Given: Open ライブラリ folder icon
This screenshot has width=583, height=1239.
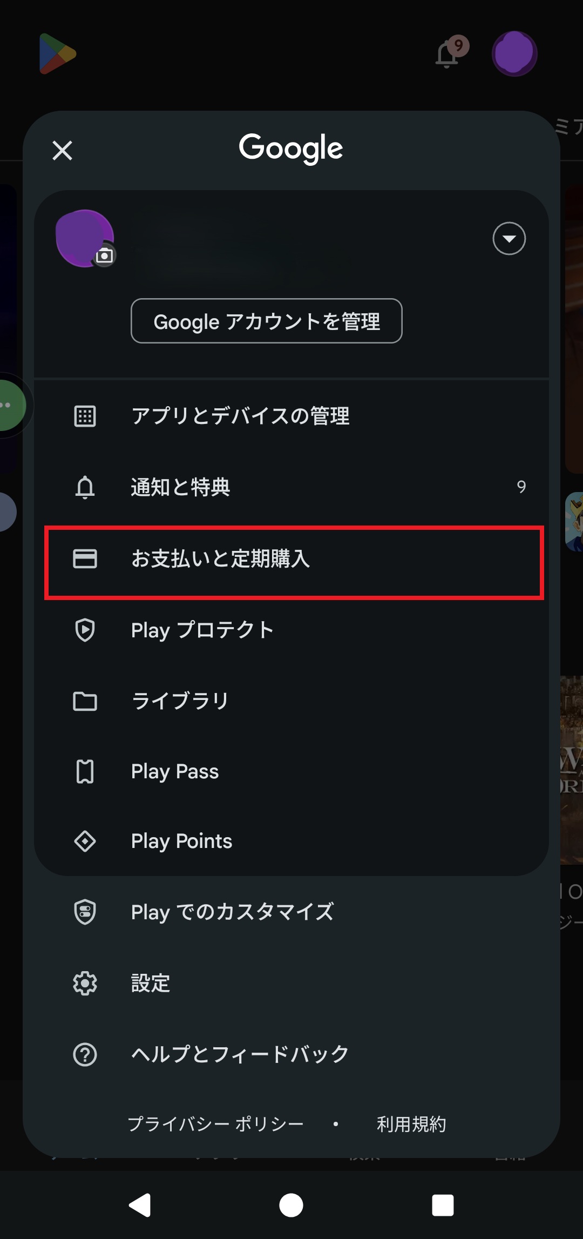Looking at the screenshot, I should tap(85, 701).
